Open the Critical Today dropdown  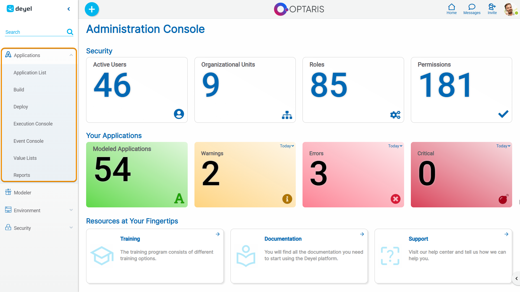[503, 146]
